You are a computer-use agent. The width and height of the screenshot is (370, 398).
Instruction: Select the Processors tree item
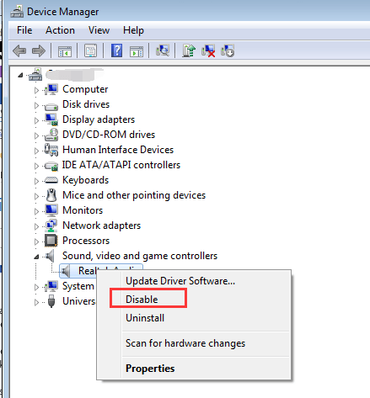coord(86,241)
